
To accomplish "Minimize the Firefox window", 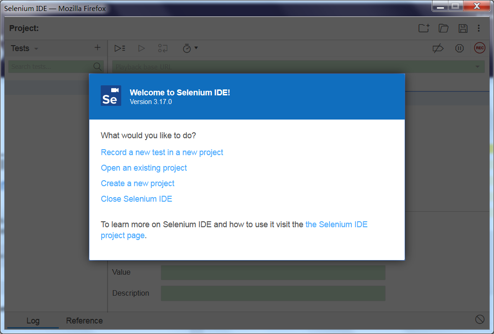I will 440,6.
